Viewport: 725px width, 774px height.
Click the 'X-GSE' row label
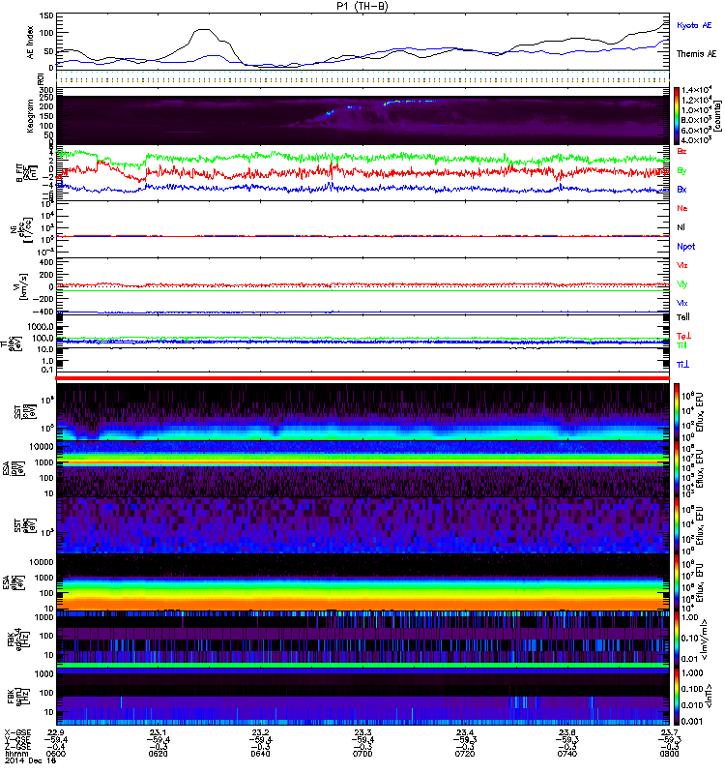(x=16, y=732)
